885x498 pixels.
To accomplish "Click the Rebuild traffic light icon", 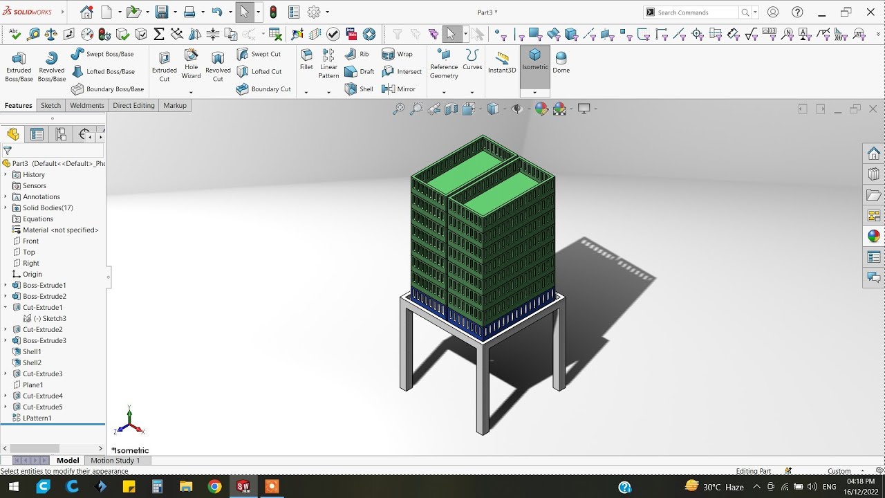I will pos(273,12).
